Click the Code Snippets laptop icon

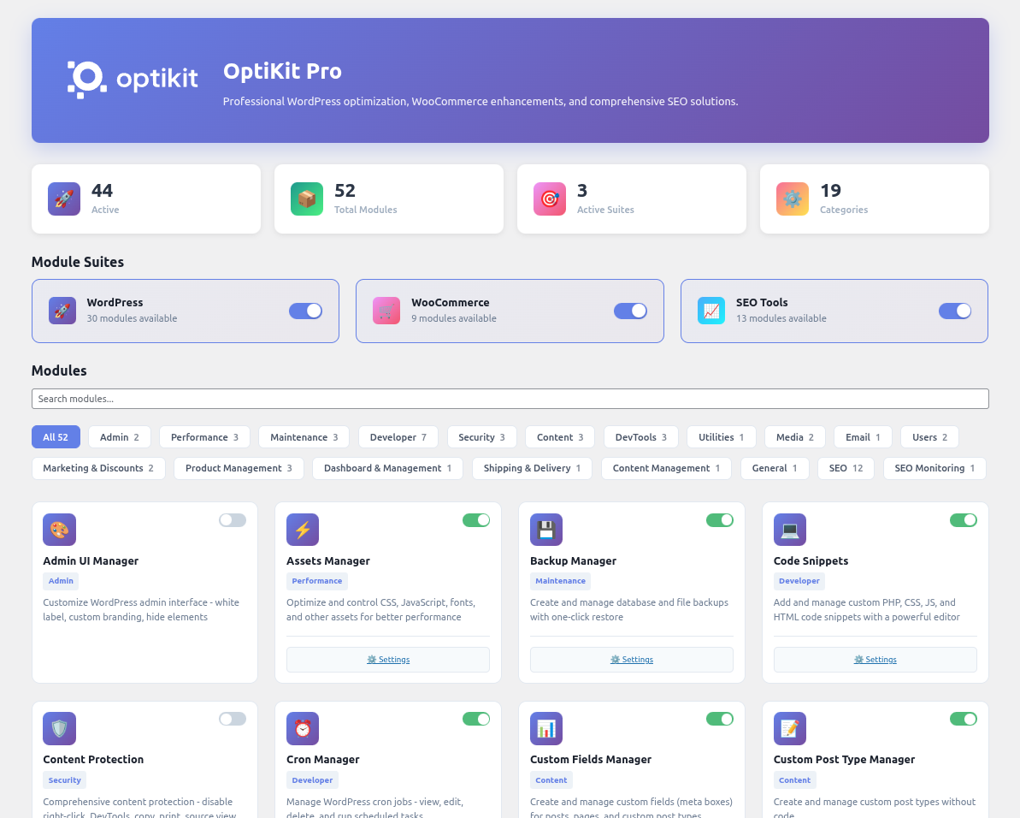(x=790, y=530)
